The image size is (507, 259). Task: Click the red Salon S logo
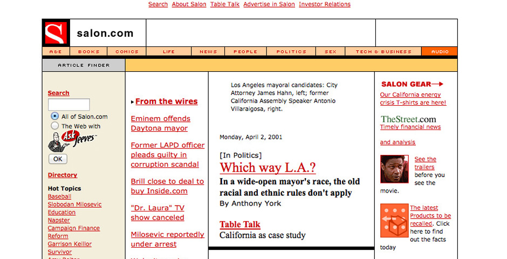(x=56, y=33)
